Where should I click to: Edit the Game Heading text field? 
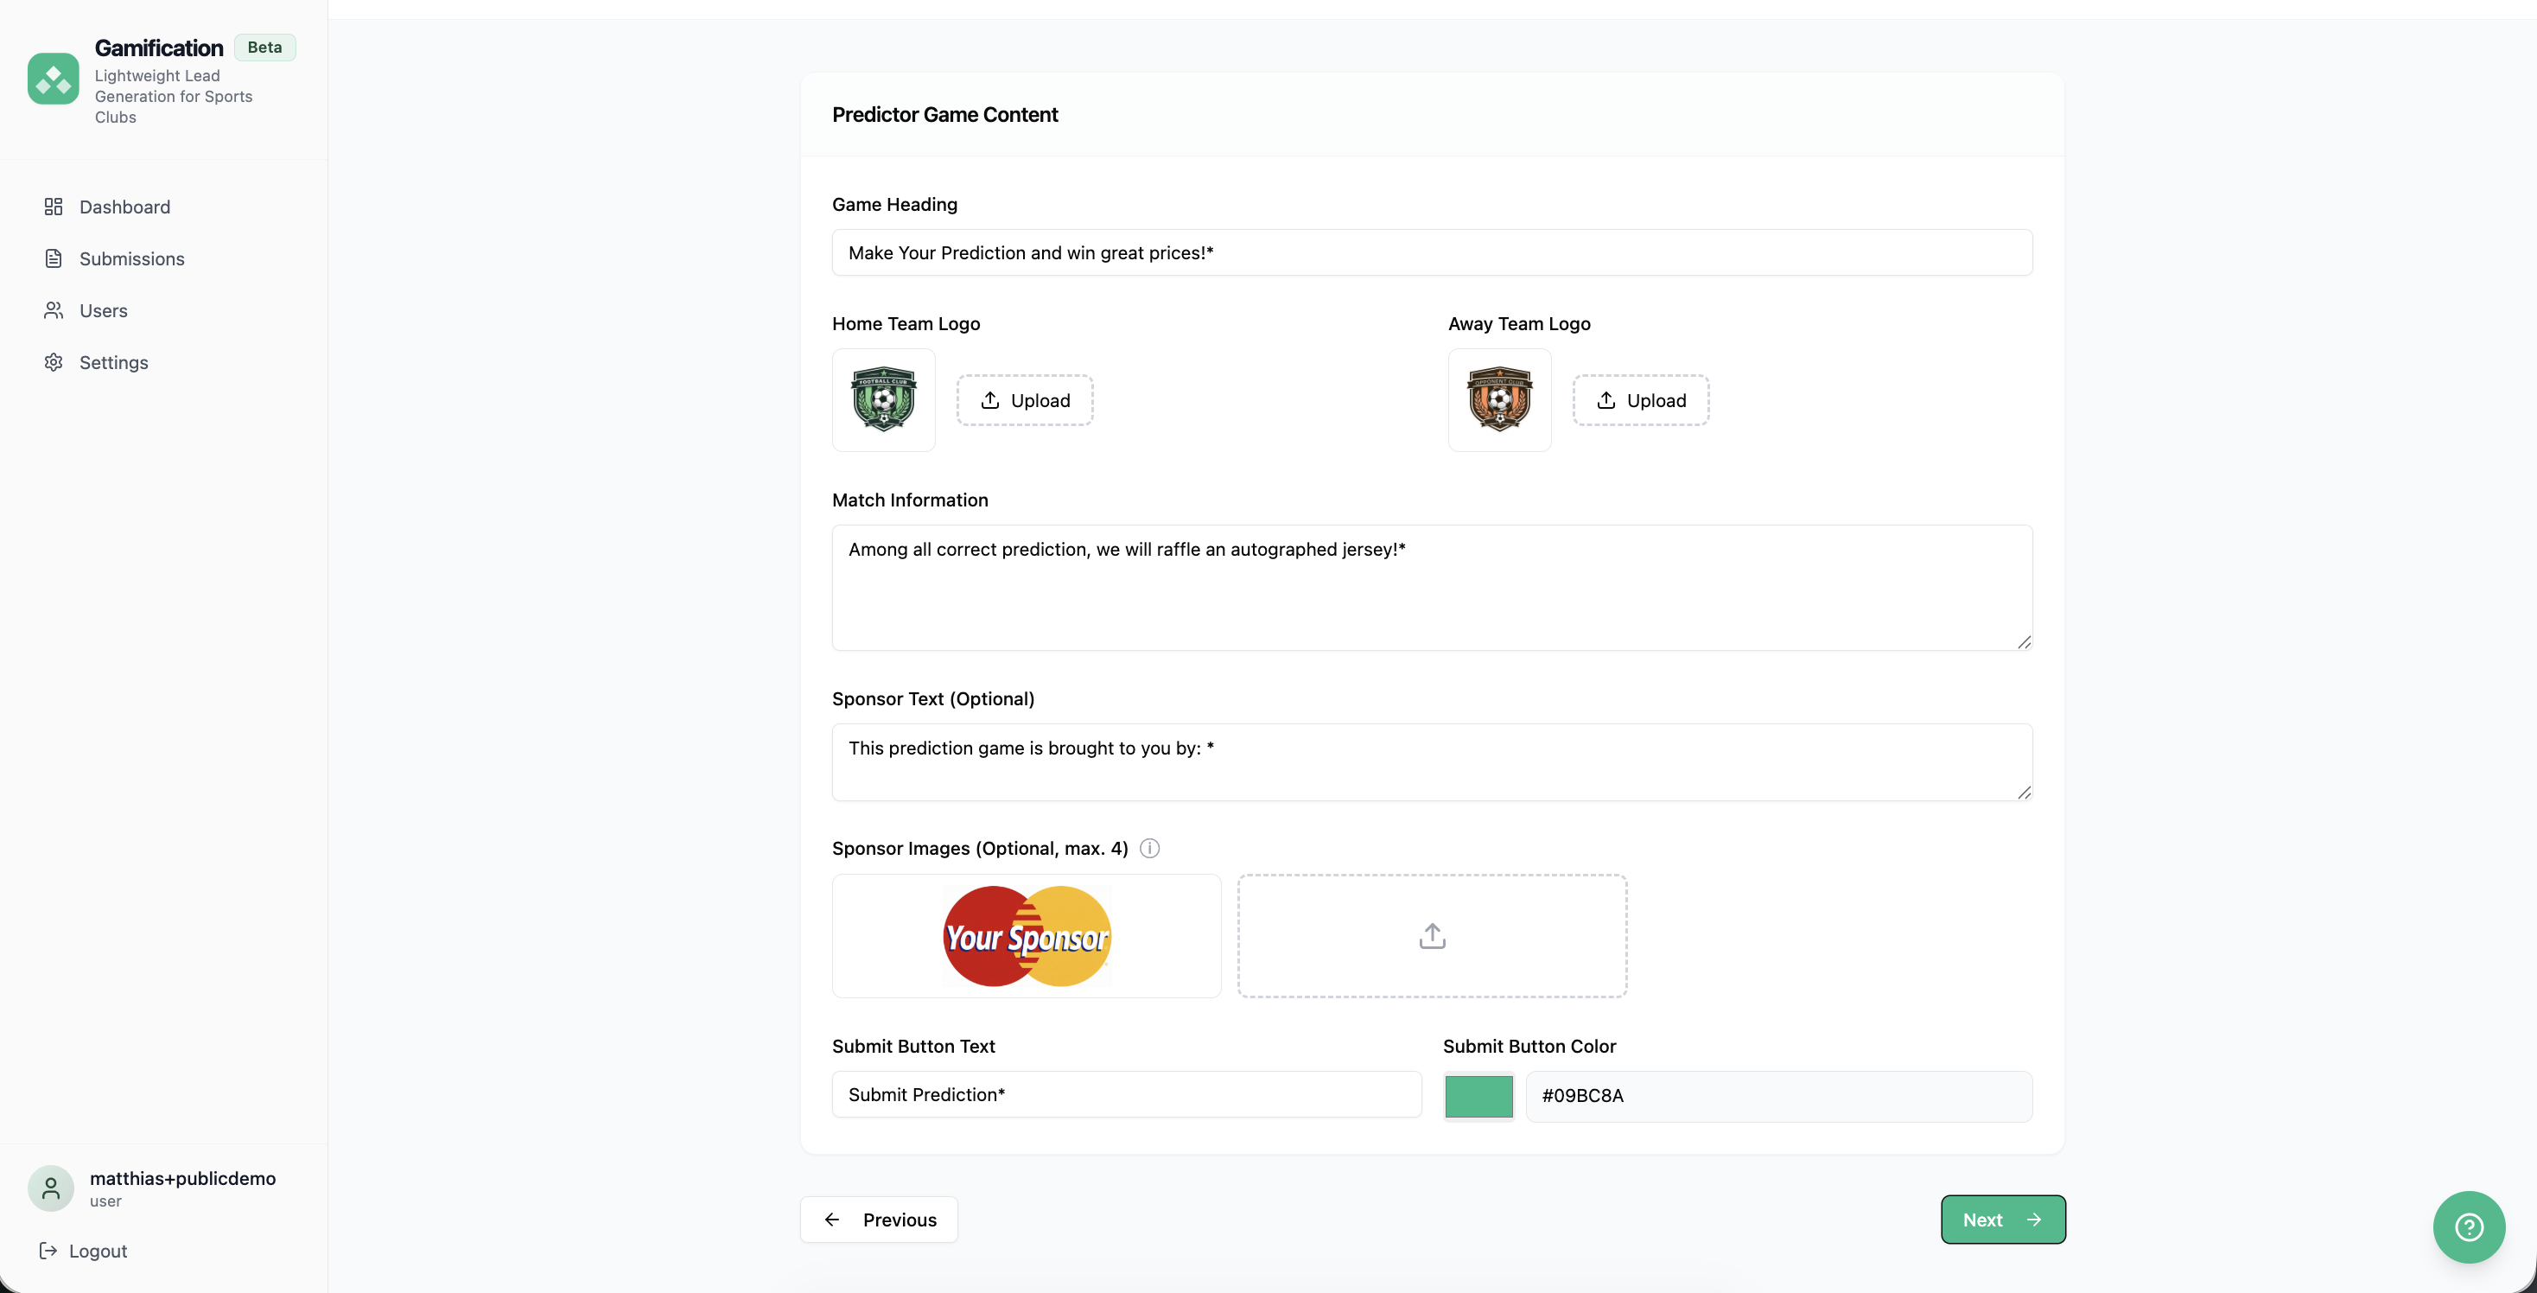coord(1430,252)
